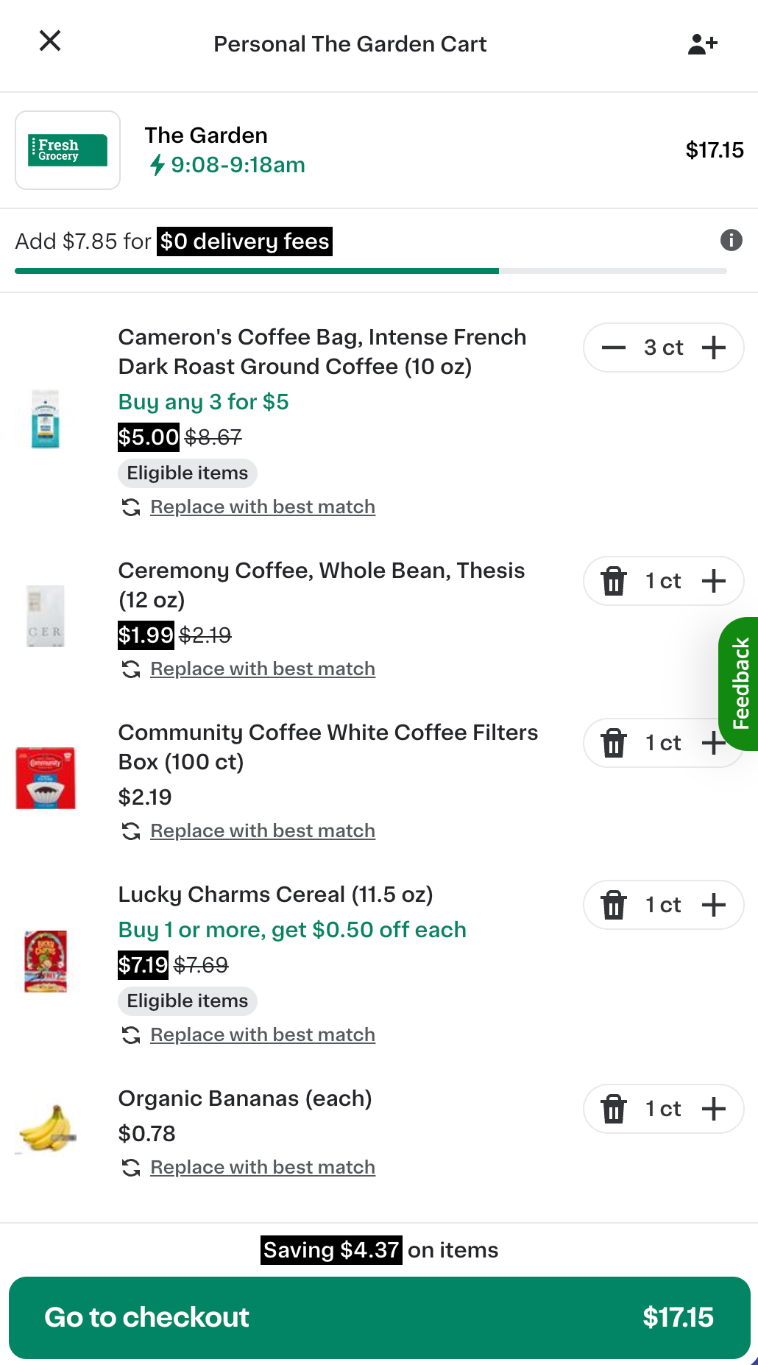
Task: Click the delivery fees progress bar
Action: [379, 271]
